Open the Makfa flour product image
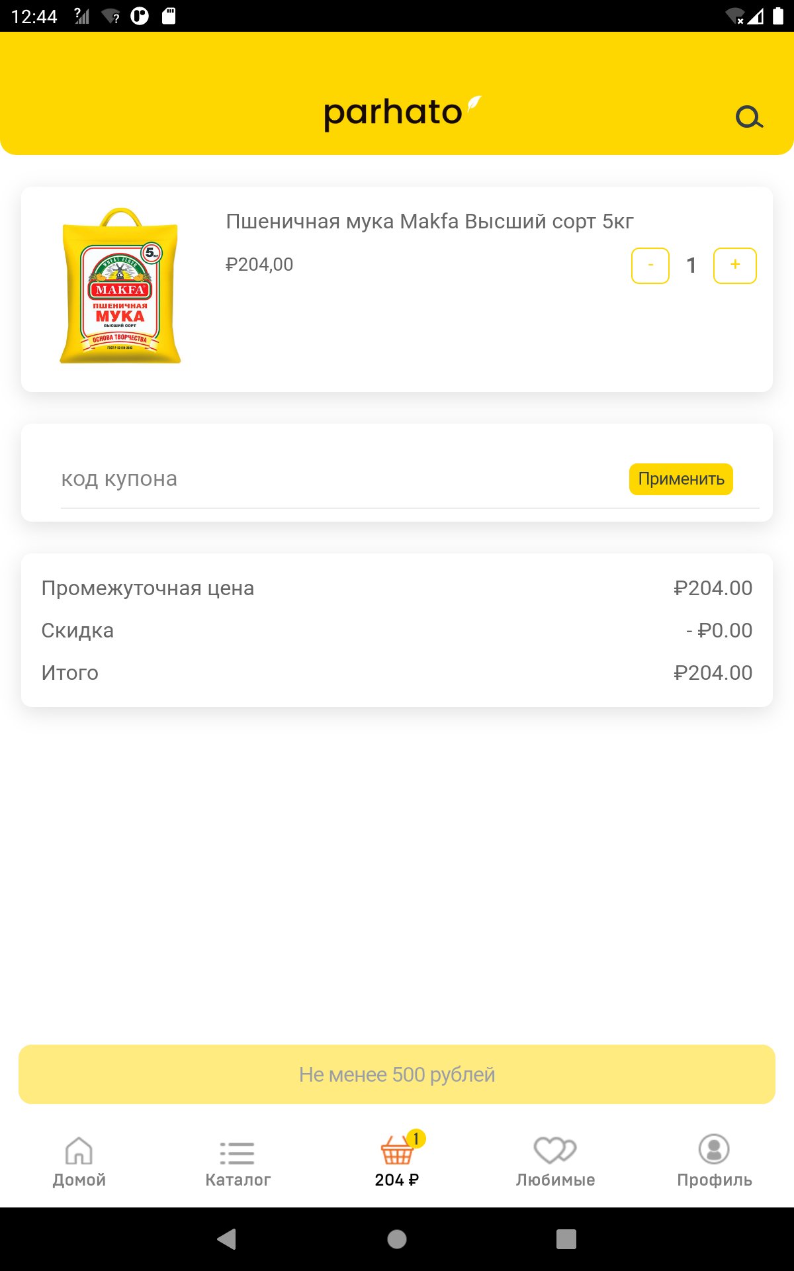 coord(120,286)
